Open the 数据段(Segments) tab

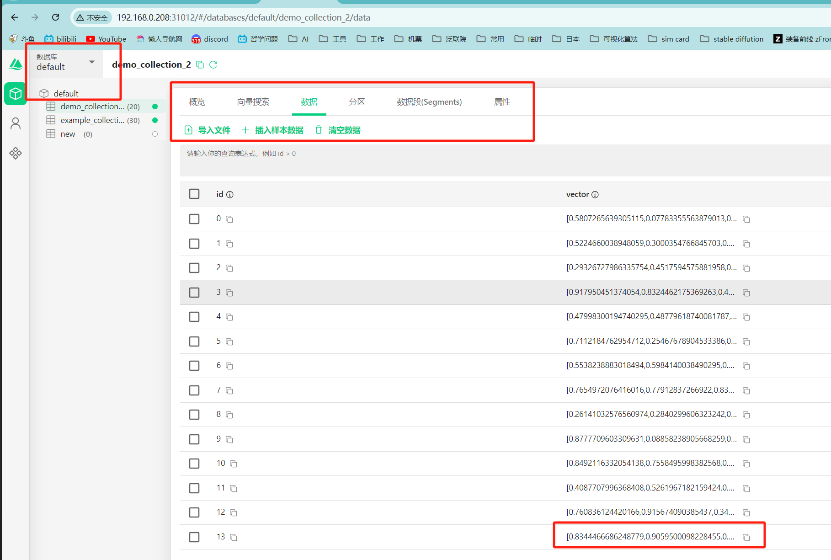coord(429,102)
